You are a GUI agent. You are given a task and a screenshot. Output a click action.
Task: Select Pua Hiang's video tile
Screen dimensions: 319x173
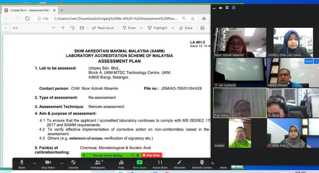pos(240,103)
